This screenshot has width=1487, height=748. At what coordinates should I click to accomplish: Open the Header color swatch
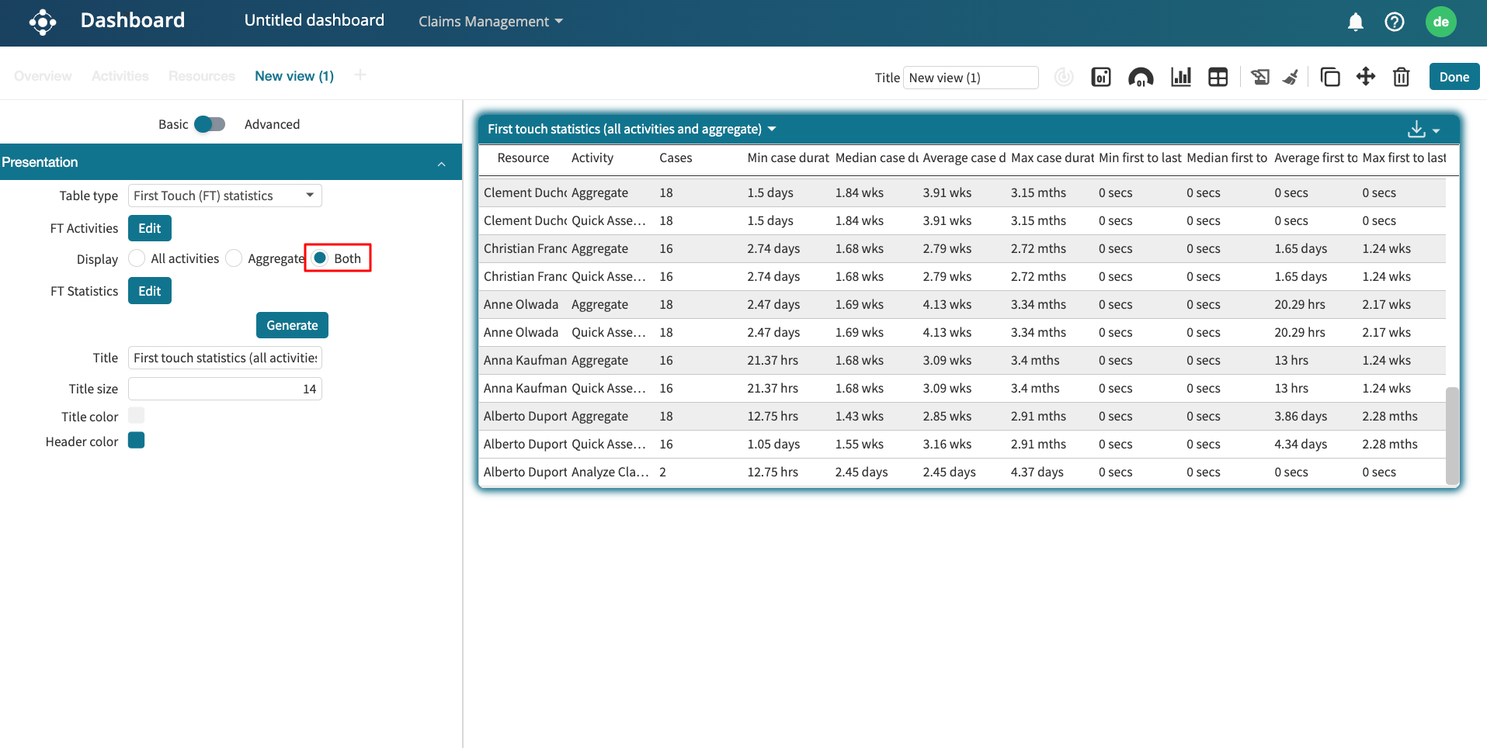point(137,441)
